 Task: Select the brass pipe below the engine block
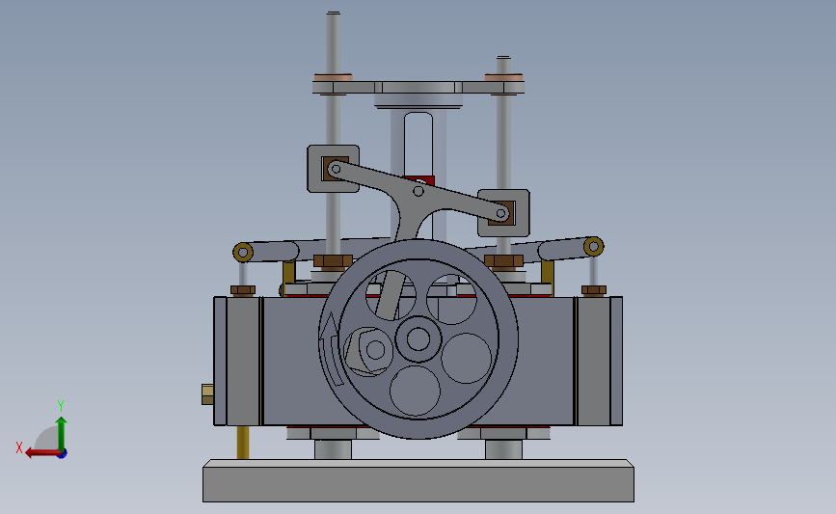(243, 442)
